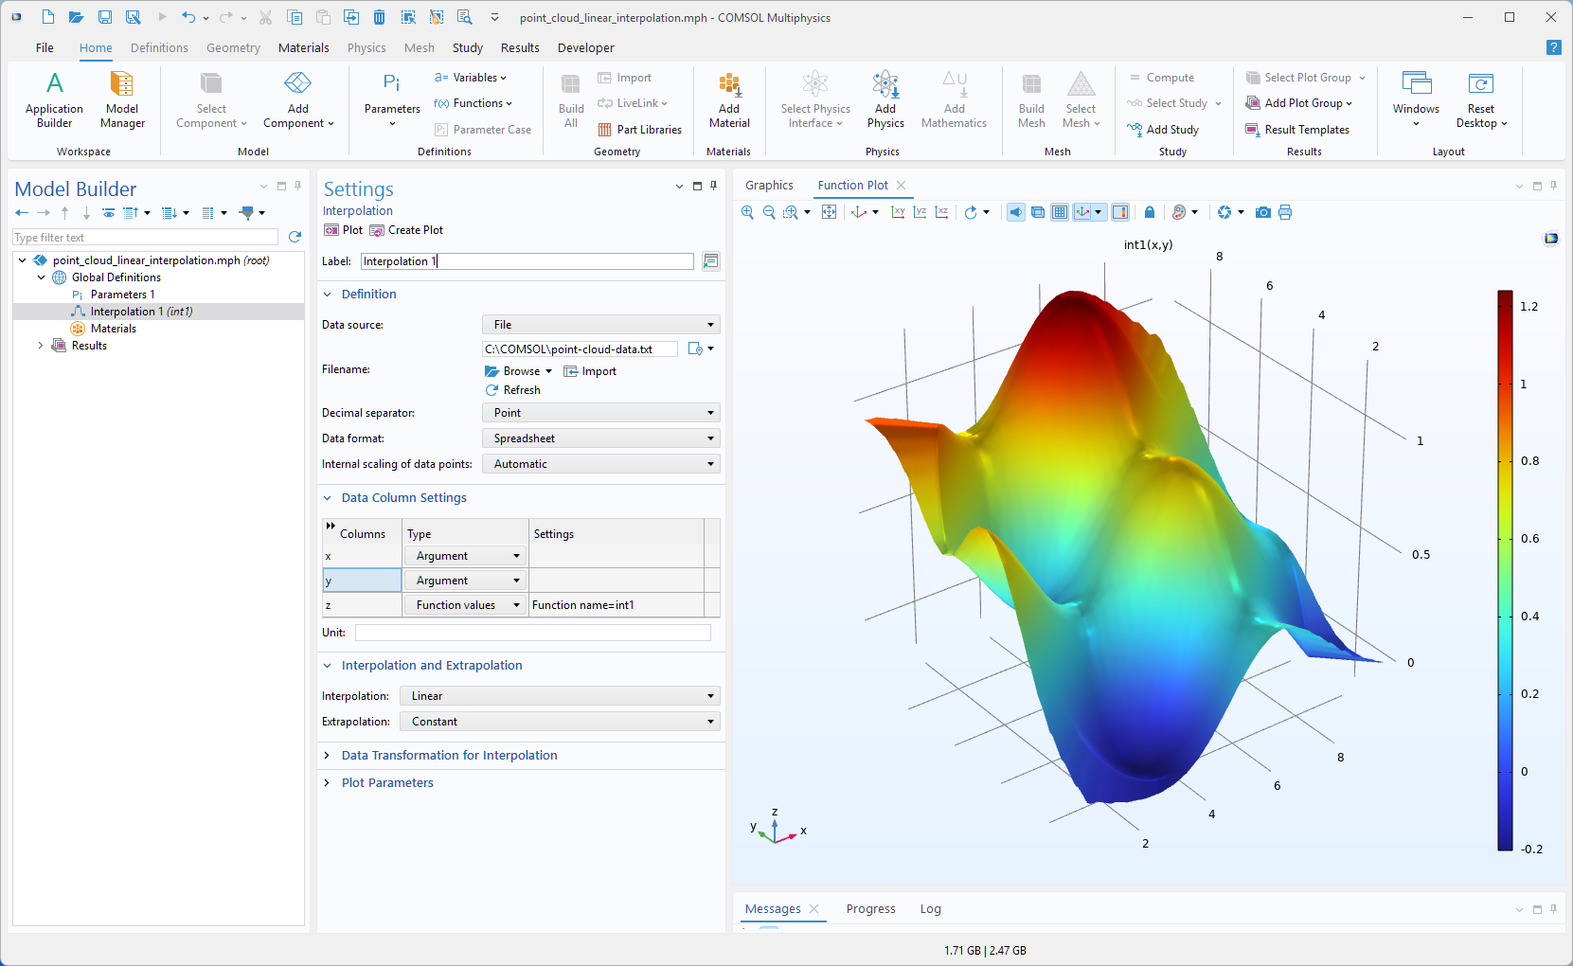This screenshot has height=966, width=1573.
Task: Click the color legend bar
Action: [x=1506, y=570]
